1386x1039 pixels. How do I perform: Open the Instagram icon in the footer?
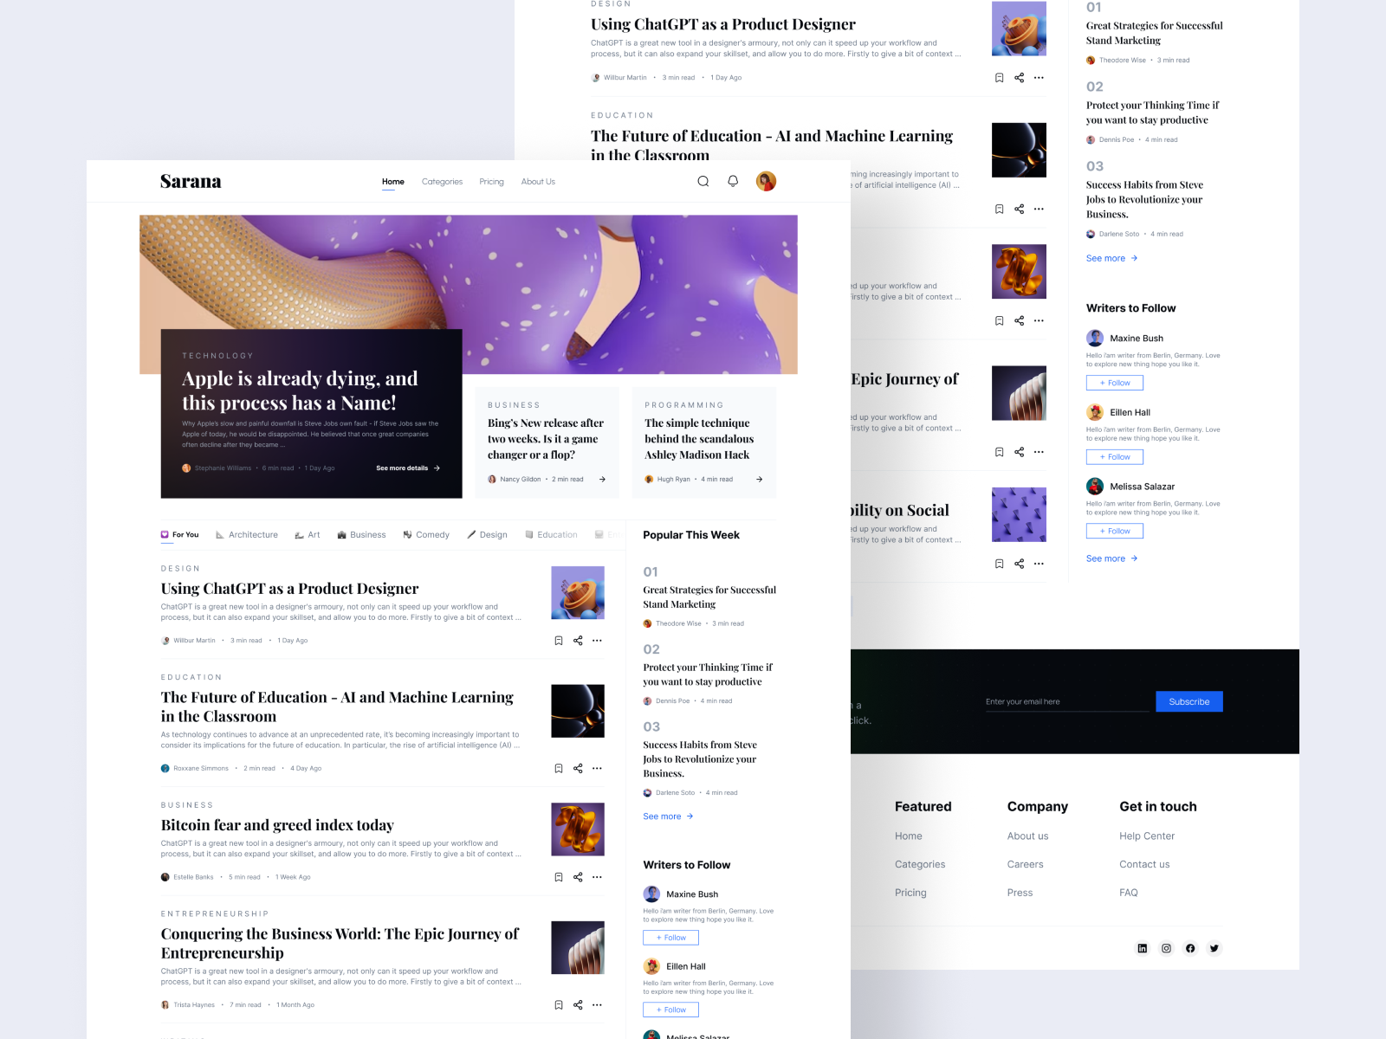click(1167, 948)
